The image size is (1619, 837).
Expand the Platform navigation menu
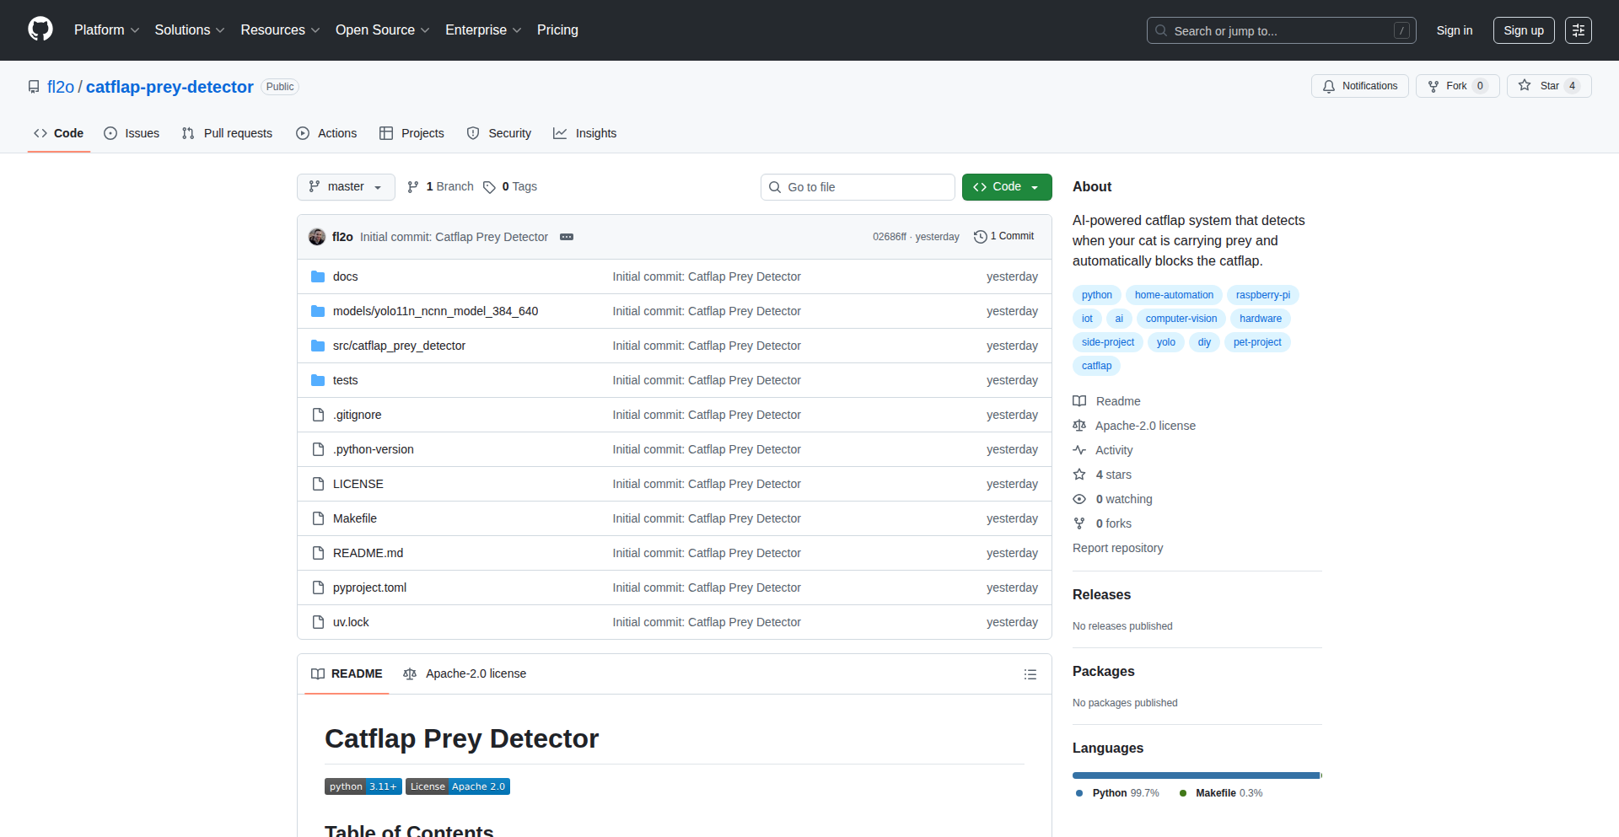(106, 30)
